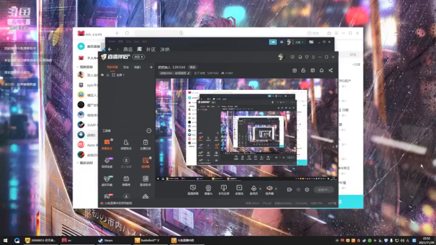
Task: Click the open-padlock icon beside the bell
Action: (x=304, y=70)
